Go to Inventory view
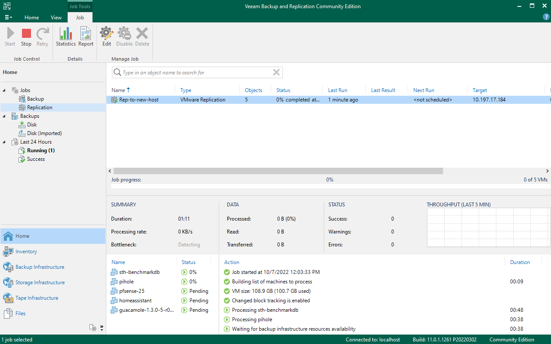Image resolution: width=551 pixels, height=344 pixels. [26, 252]
